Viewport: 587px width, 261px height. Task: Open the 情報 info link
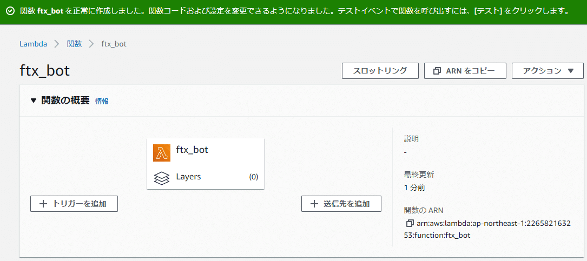[x=102, y=101]
